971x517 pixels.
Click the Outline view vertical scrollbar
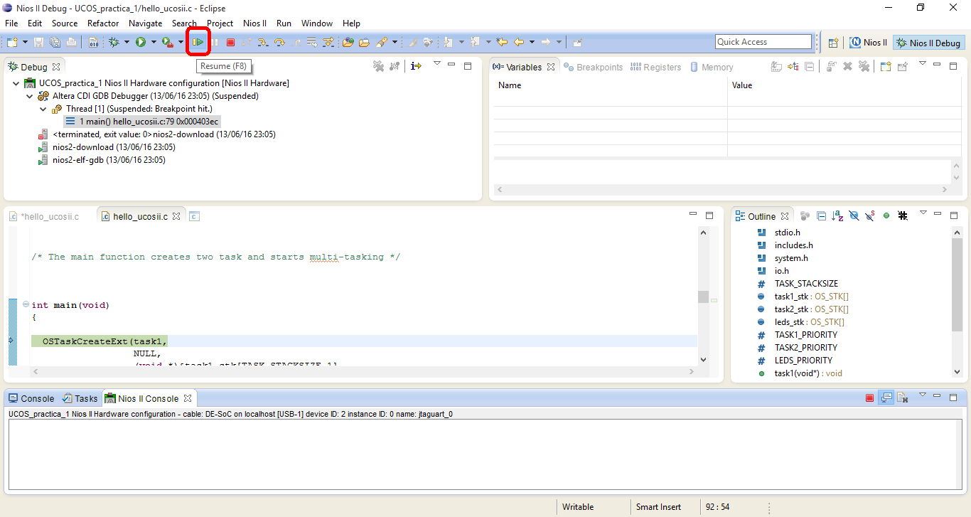[957, 302]
